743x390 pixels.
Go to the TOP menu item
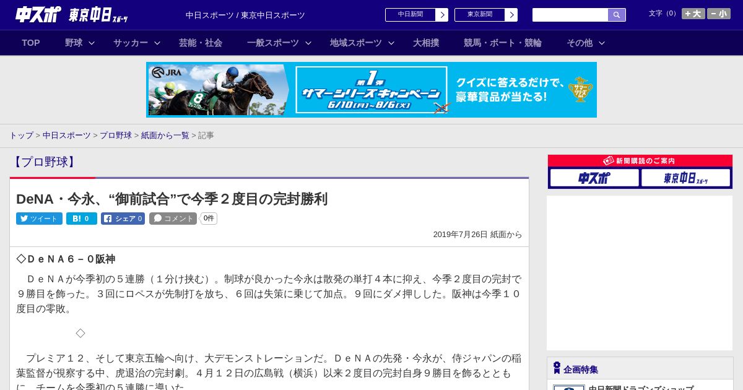(31, 43)
